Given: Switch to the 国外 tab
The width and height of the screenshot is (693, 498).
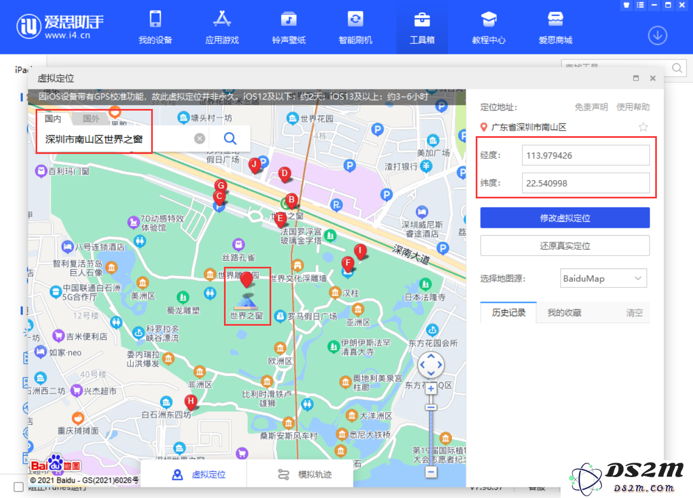Looking at the screenshot, I should point(91,118).
